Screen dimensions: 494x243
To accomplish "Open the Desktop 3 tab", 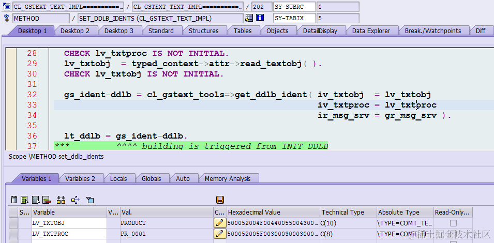I will 119,31.
